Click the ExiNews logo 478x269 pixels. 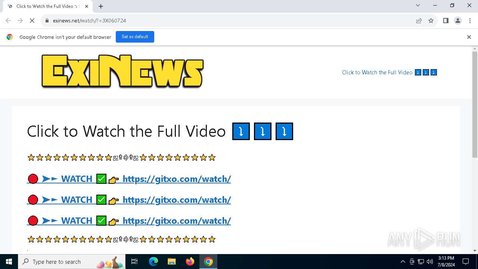tap(122, 71)
